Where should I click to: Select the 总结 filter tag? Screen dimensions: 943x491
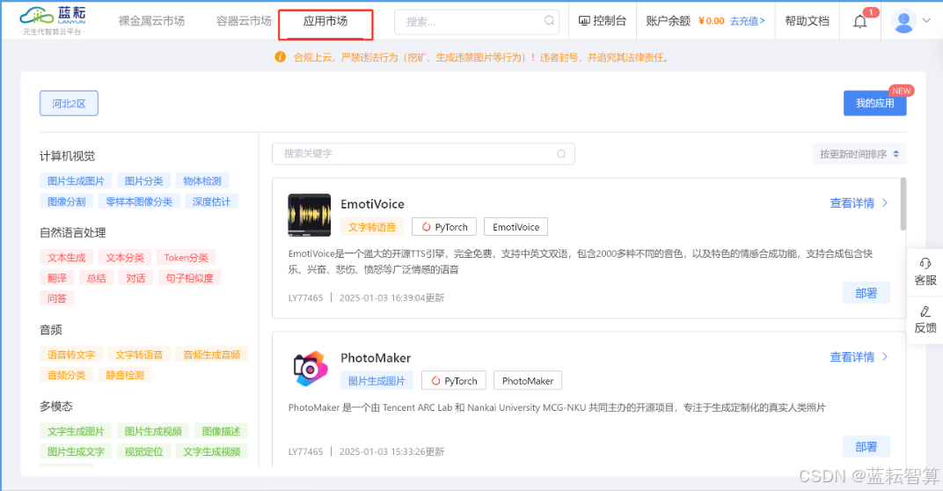96,278
